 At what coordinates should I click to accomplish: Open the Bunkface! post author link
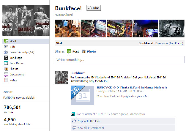pos(78,73)
